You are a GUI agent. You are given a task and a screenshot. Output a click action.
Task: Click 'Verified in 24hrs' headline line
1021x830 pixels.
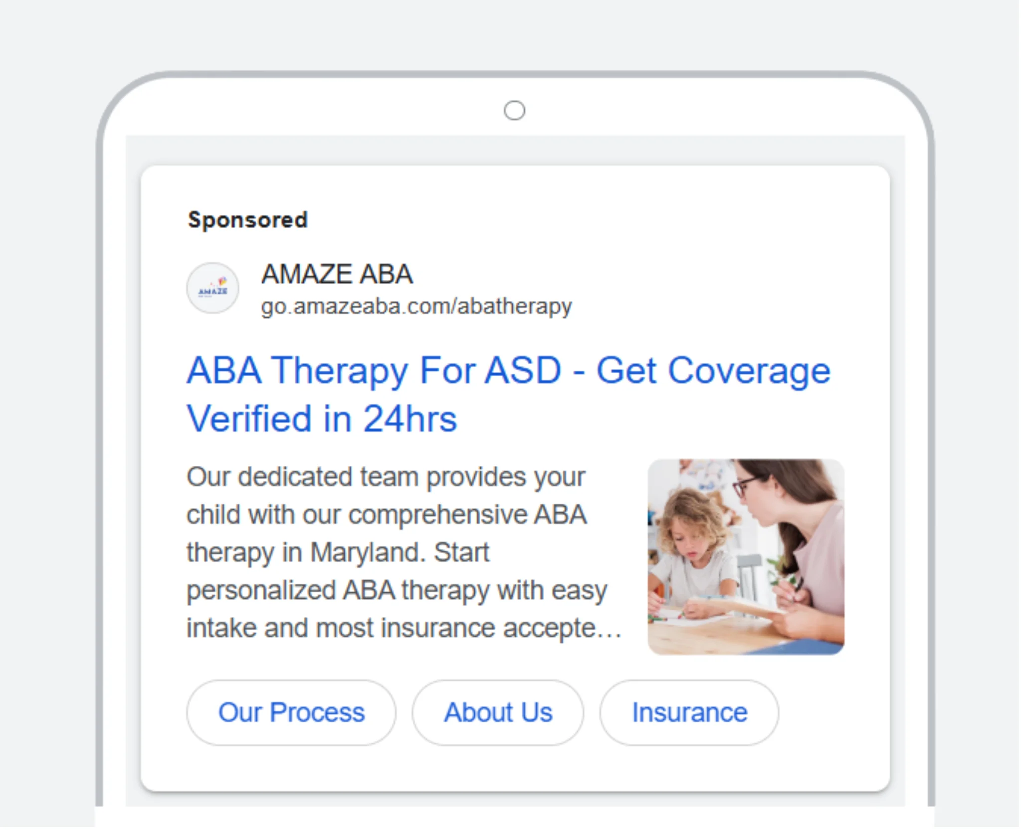(x=322, y=418)
